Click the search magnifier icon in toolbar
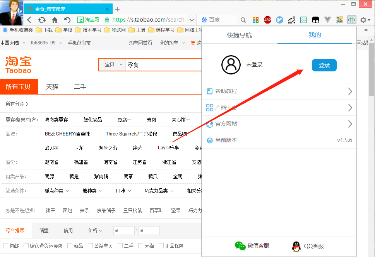Screen dimensions: 375x257 (243, 20)
